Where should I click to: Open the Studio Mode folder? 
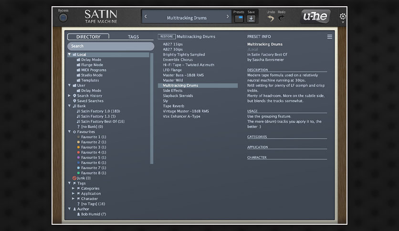[90, 75]
